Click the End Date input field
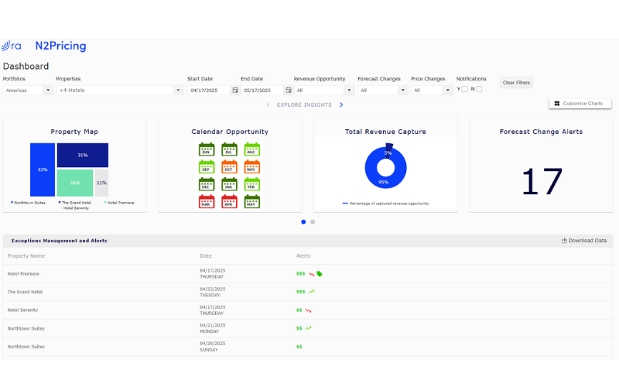The width and height of the screenshot is (619, 387). [262, 90]
